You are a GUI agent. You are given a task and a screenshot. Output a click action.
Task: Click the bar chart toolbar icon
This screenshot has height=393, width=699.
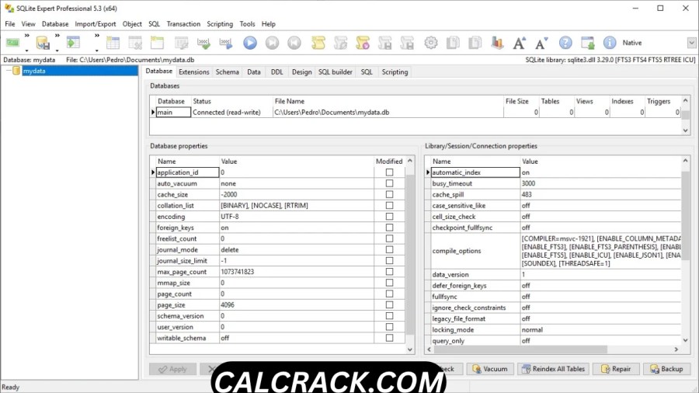497,43
